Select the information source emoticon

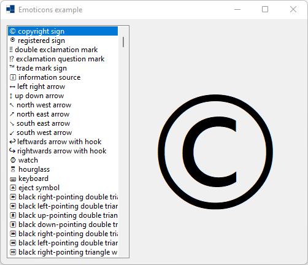tap(63, 77)
